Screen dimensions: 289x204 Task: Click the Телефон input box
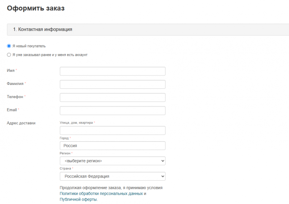click(x=113, y=97)
